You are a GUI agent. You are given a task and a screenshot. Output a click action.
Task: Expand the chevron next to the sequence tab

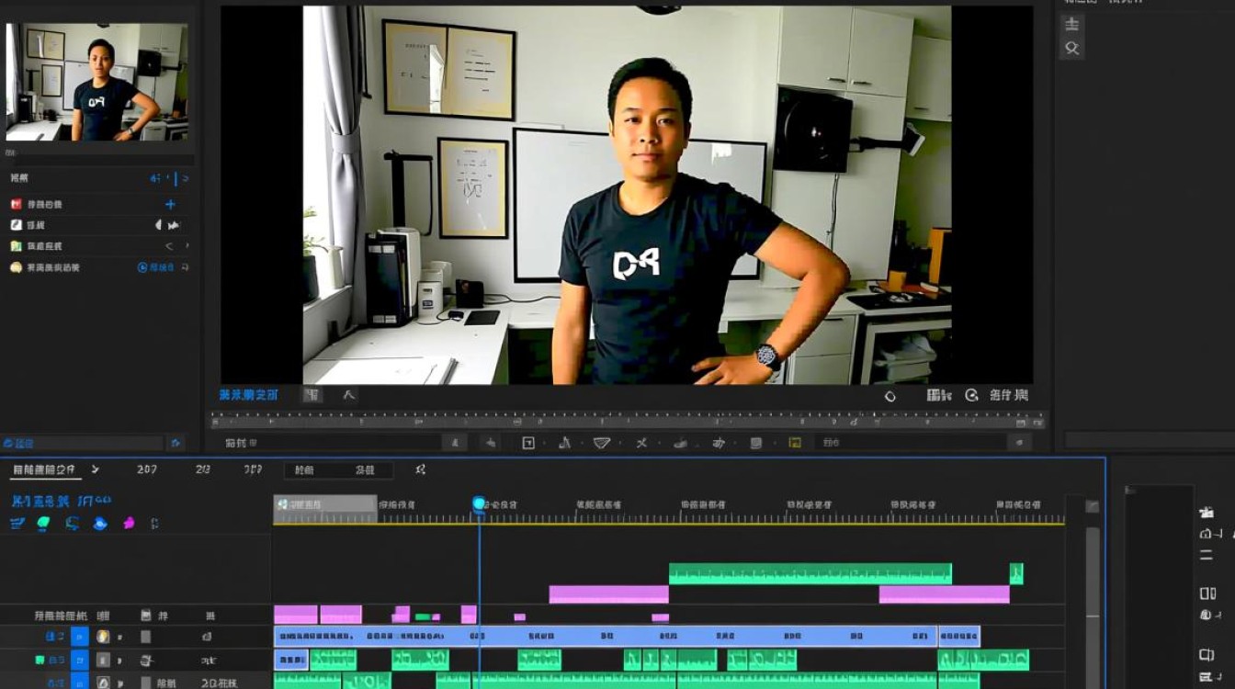click(x=96, y=469)
